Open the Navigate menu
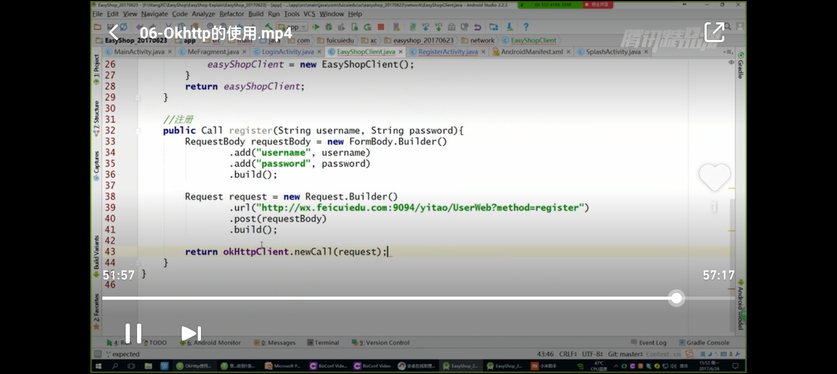This screenshot has width=837, height=374. [155, 14]
